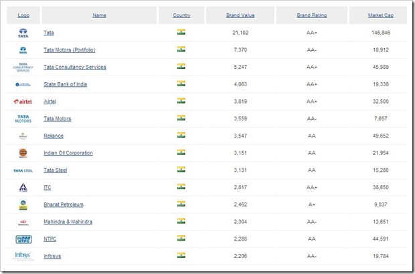Click the NTPC logo icon
The width and height of the screenshot is (415, 274).
[23, 239]
